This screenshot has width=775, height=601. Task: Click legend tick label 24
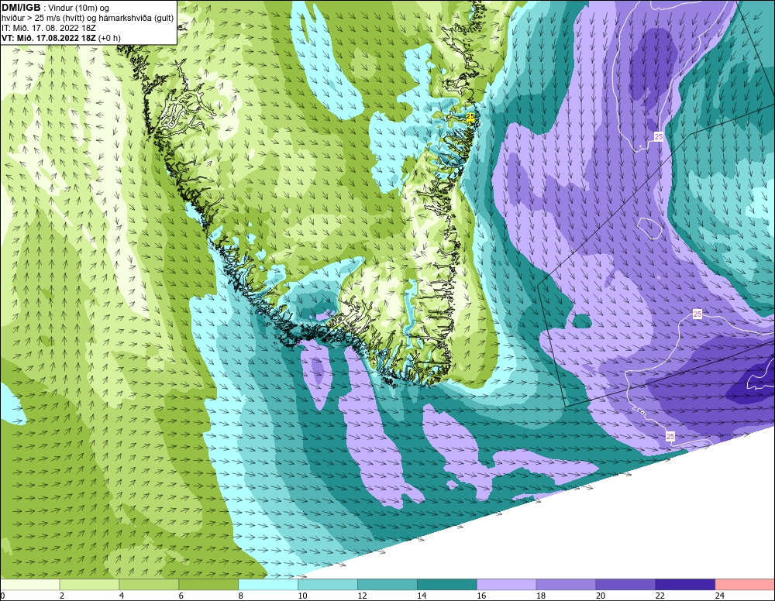720,596
